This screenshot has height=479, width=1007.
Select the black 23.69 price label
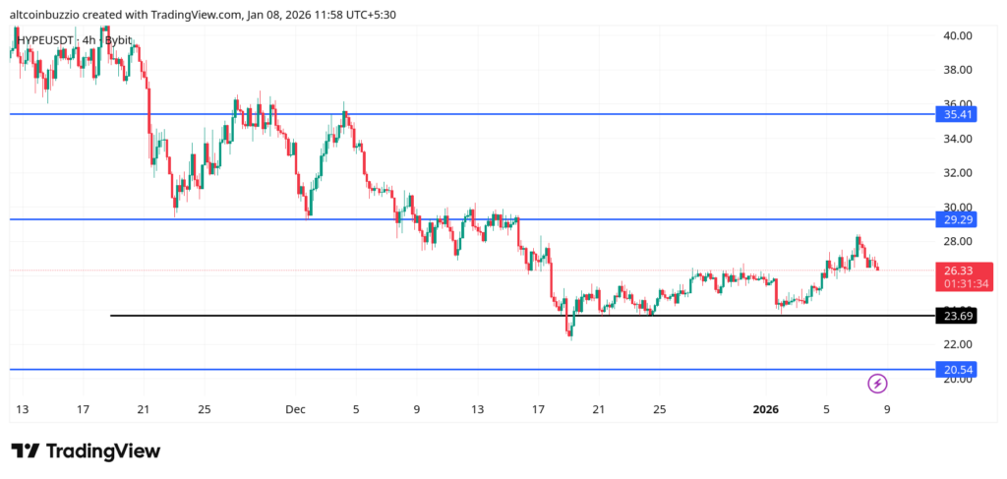(x=959, y=316)
